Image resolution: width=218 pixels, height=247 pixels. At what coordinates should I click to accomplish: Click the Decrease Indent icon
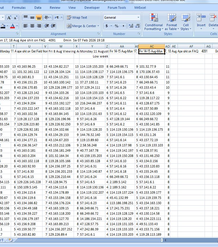pos(47,26)
